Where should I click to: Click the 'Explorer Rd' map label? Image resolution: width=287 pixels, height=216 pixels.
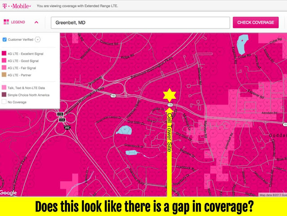tap(256, 94)
